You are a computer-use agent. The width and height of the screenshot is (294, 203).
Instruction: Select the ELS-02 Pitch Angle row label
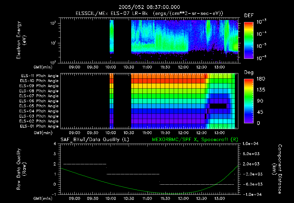coord(39,121)
